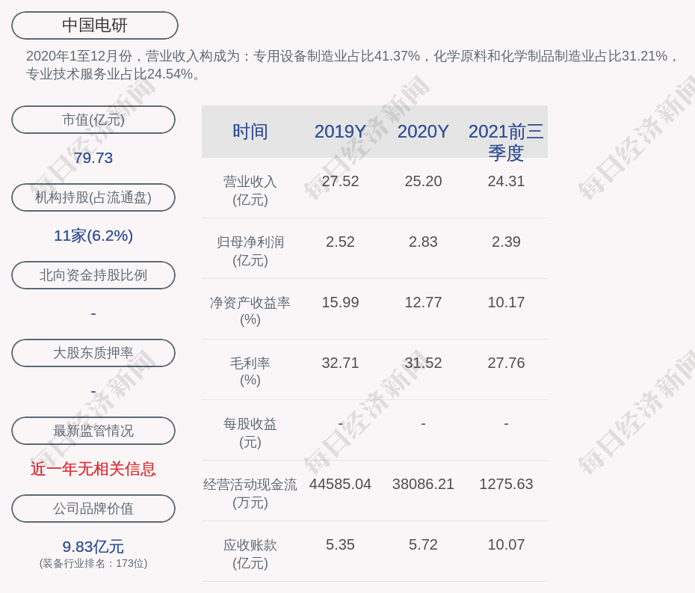Click the 大股东质押率 pill
This screenshot has width=695, height=593.
coord(93,353)
